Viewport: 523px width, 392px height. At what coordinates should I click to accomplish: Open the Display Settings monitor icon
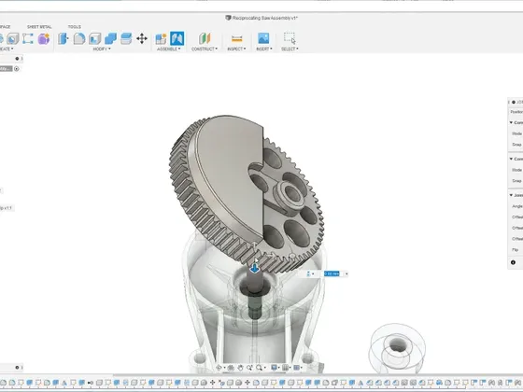click(275, 368)
